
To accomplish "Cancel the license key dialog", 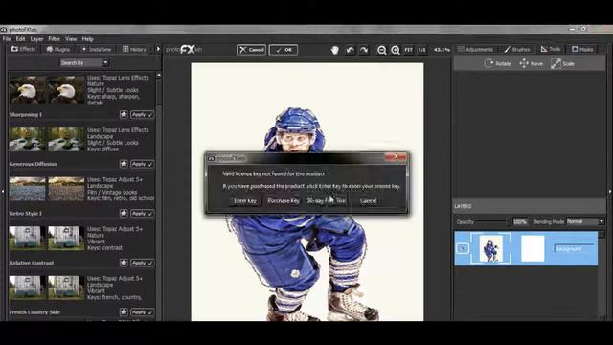I will [x=368, y=201].
